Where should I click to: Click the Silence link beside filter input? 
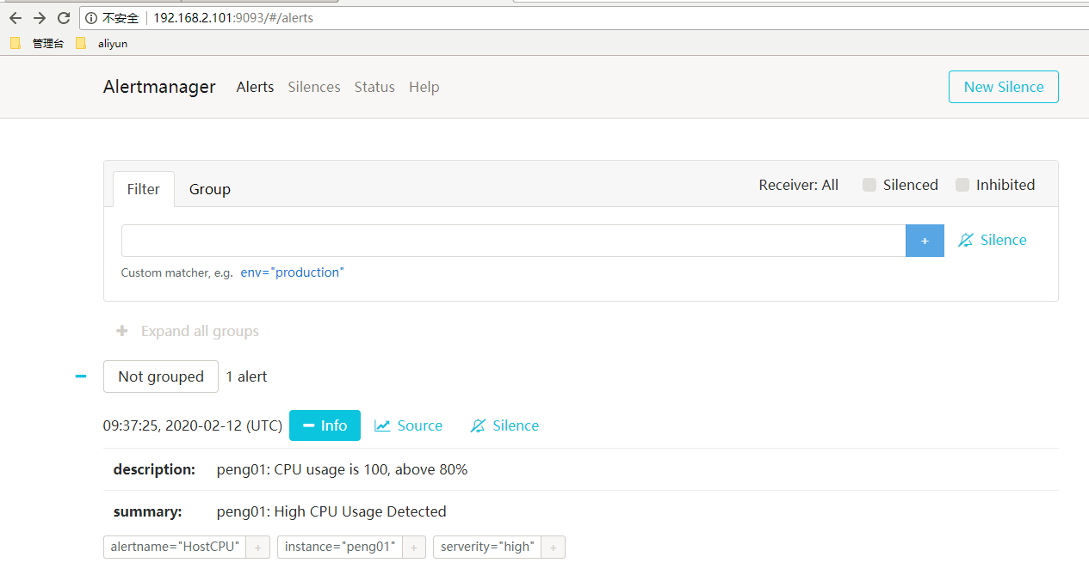(x=993, y=241)
